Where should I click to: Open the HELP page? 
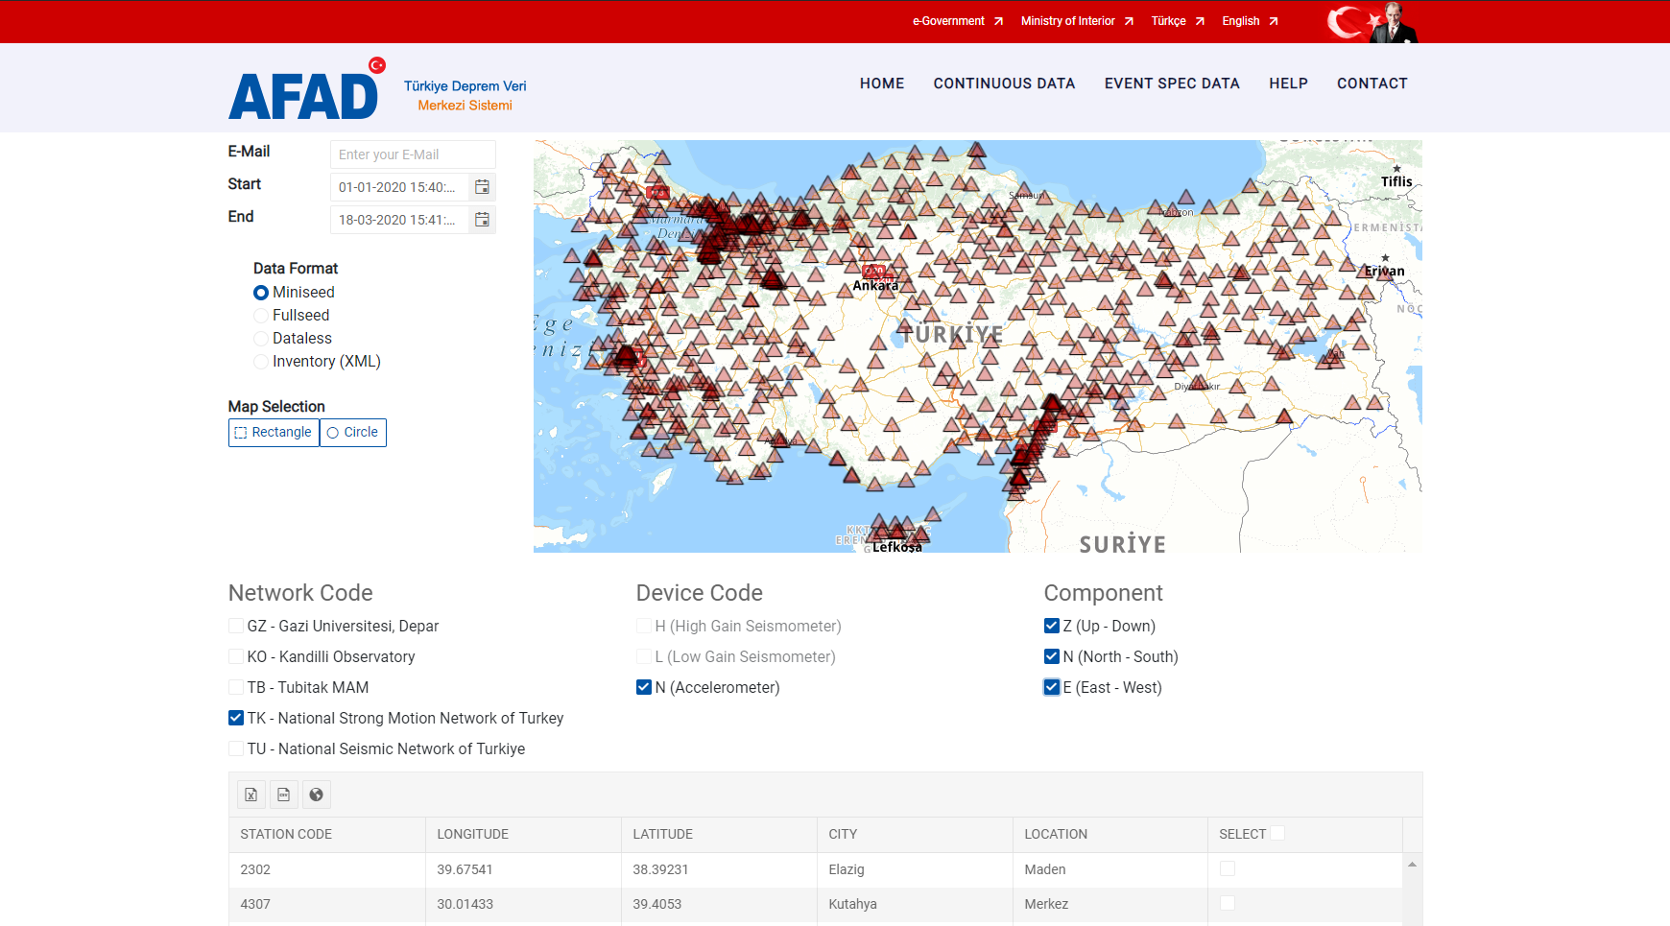click(x=1288, y=83)
